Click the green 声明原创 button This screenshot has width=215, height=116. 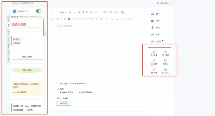click(x=64, y=103)
